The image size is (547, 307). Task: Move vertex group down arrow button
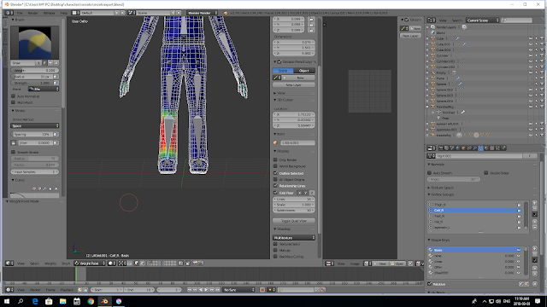[x=535, y=227]
